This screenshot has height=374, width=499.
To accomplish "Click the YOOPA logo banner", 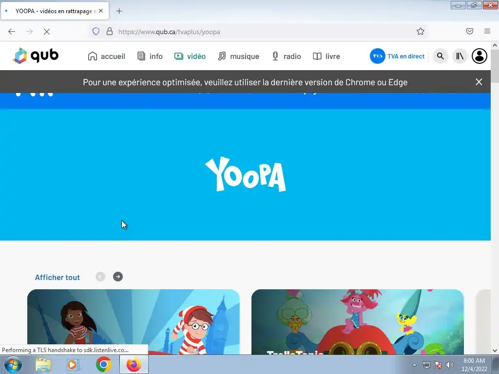I will pos(246,174).
